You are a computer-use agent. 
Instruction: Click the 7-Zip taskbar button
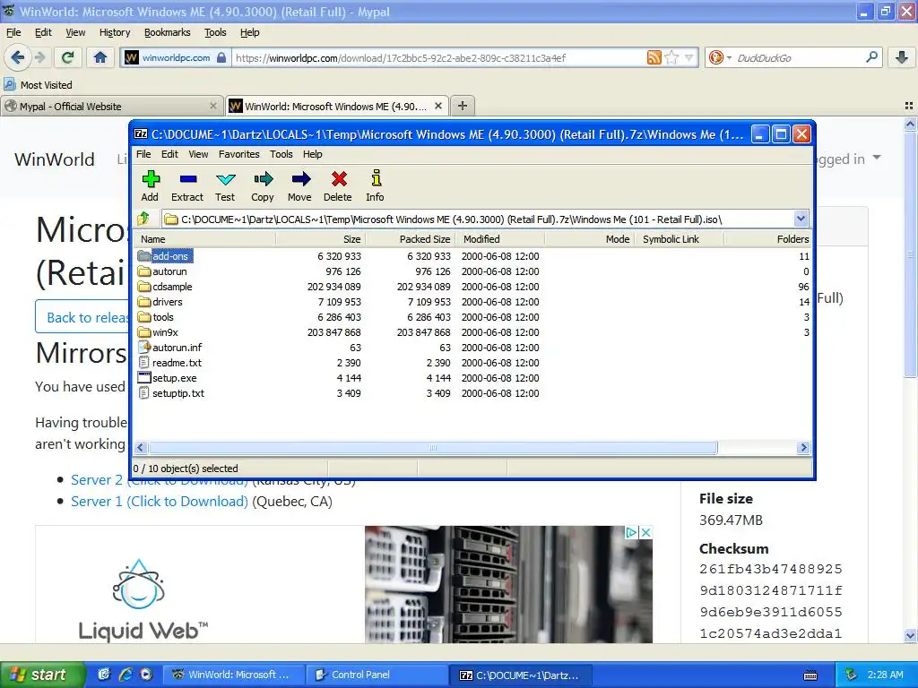(x=521, y=675)
